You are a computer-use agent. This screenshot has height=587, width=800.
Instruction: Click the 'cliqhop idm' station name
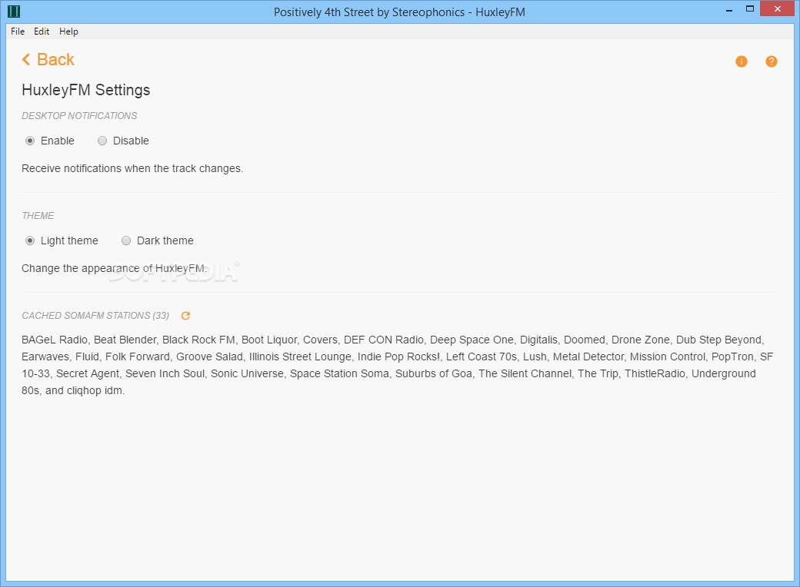coord(94,391)
